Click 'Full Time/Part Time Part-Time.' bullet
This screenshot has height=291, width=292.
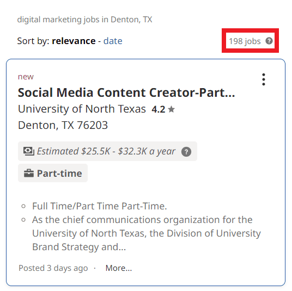click(x=100, y=206)
